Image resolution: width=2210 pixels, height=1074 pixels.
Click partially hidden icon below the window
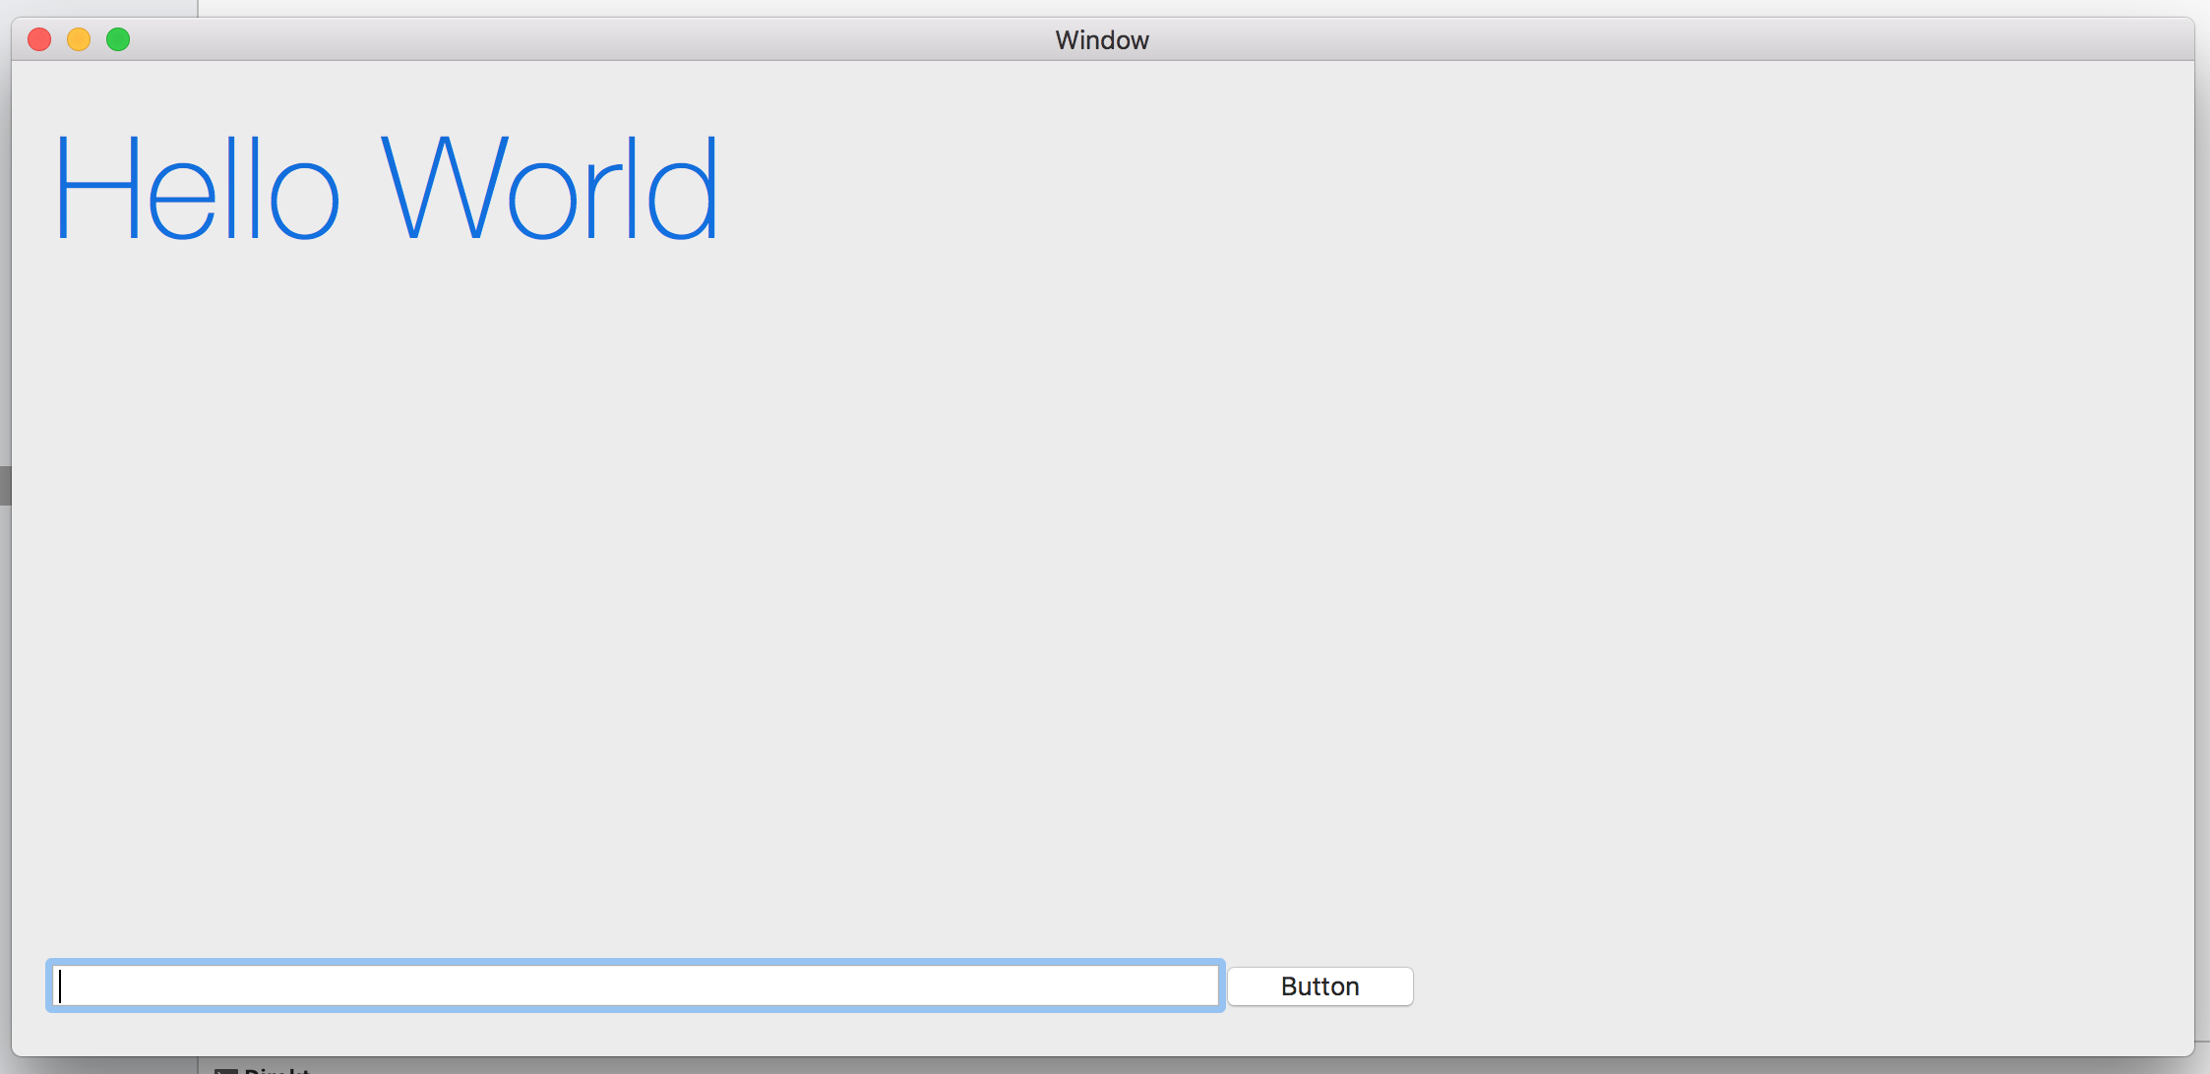click(225, 1070)
